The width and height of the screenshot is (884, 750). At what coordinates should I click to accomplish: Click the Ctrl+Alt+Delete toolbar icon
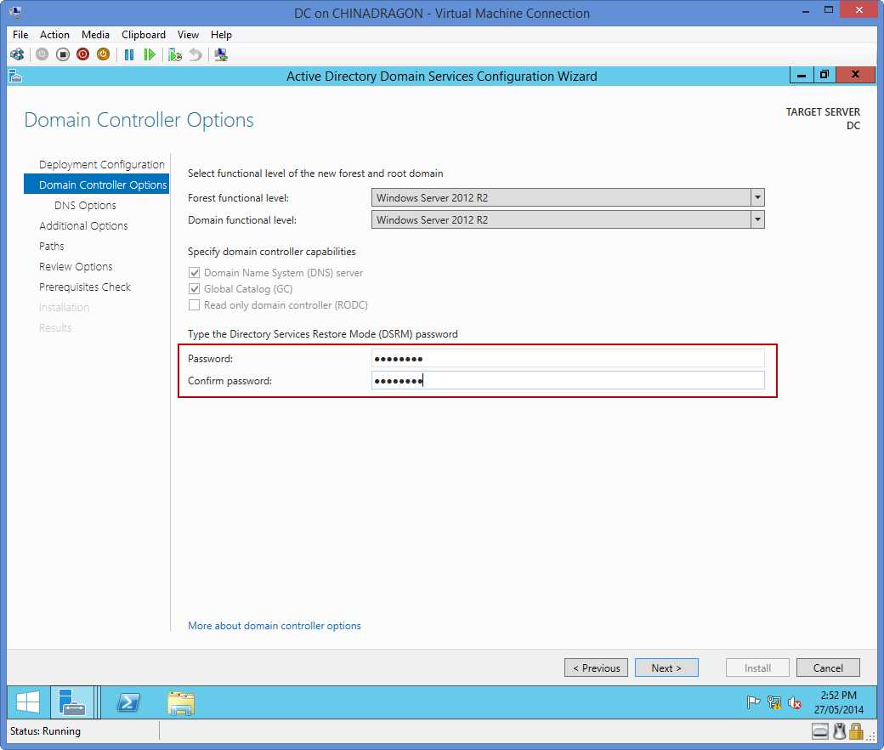point(17,54)
